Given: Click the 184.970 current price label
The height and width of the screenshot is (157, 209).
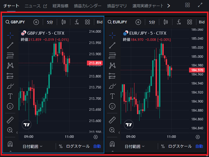Looking at the screenshot, I should pyautogui.click(x=197, y=70).
